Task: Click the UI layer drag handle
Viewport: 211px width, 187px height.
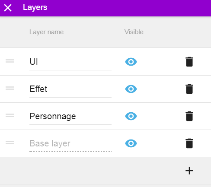Action: 10,61
